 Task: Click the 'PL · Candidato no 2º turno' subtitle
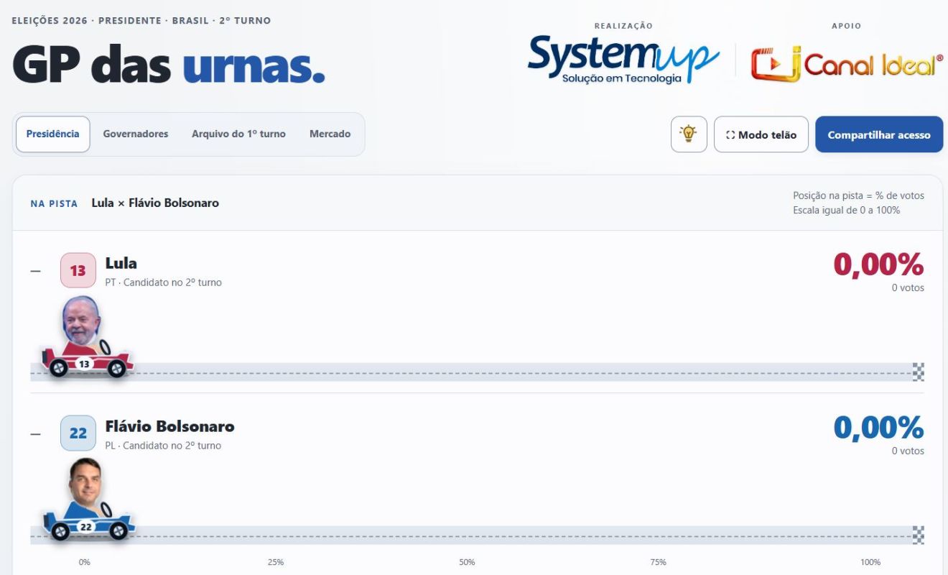pyautogui.click(x=163, y=446)
